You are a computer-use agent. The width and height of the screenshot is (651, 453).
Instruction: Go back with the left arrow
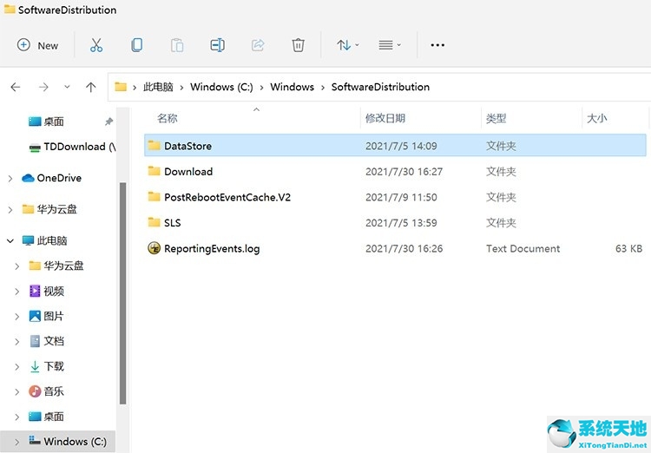(x=16, y=87)
